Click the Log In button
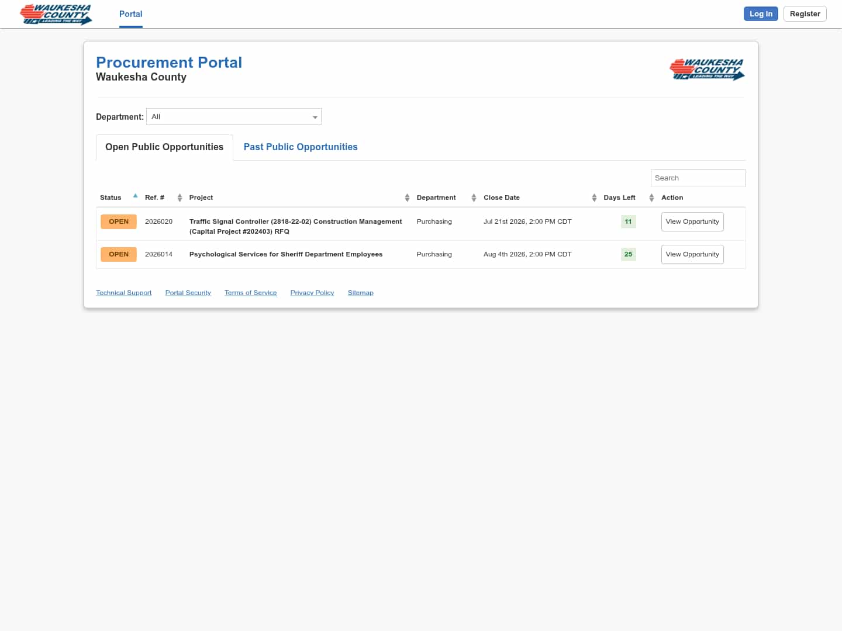 click(761, 14)
